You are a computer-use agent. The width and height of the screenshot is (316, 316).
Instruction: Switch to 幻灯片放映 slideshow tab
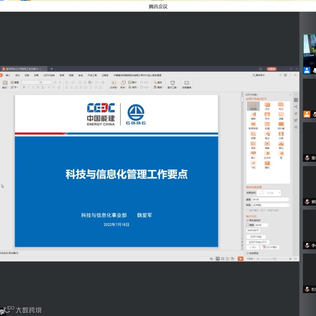(49, 75)
